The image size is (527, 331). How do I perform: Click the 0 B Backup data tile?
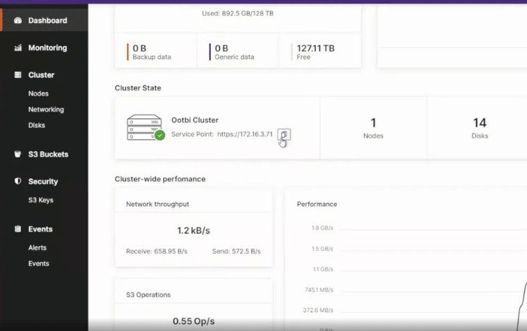156,51
